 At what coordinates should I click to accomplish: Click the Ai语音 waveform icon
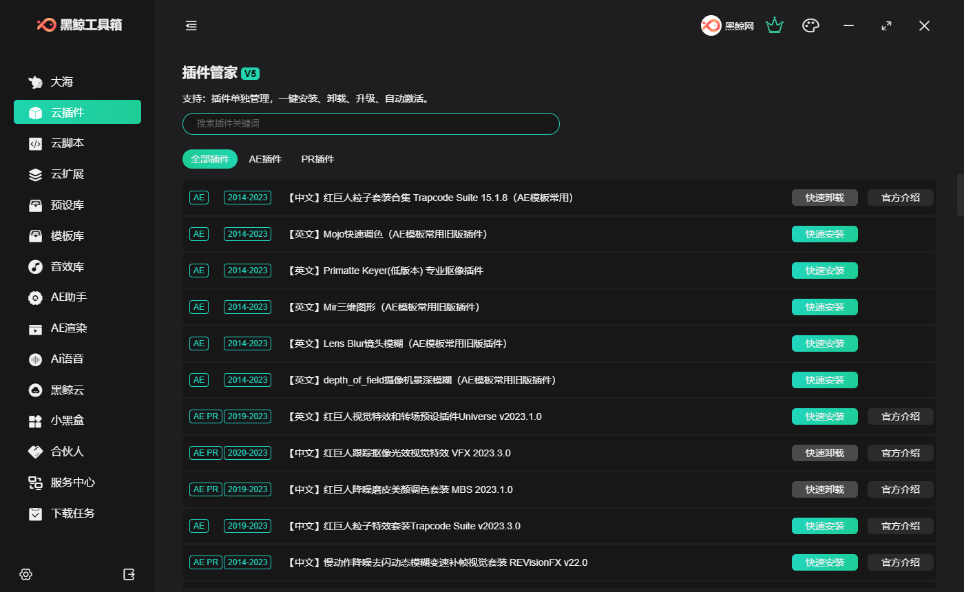[x=35, y=359]
